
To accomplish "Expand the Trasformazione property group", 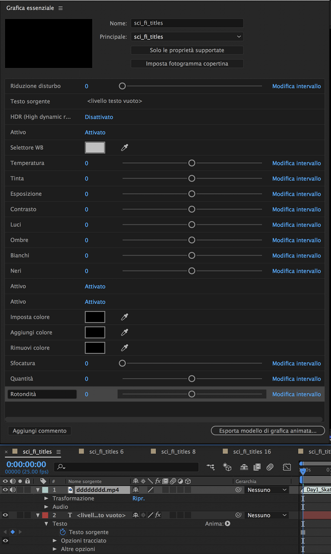I will [x=47, y=498].
